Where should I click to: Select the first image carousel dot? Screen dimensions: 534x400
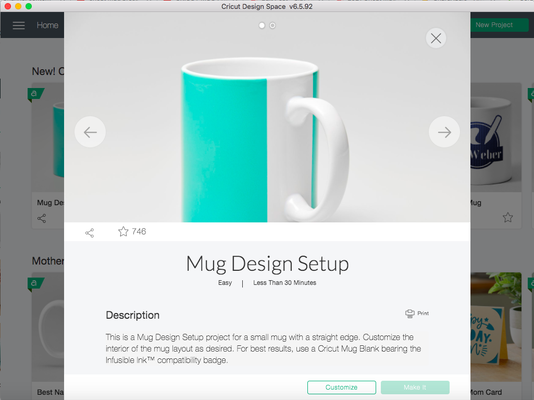pyautogui.click(x=262, y=26)
